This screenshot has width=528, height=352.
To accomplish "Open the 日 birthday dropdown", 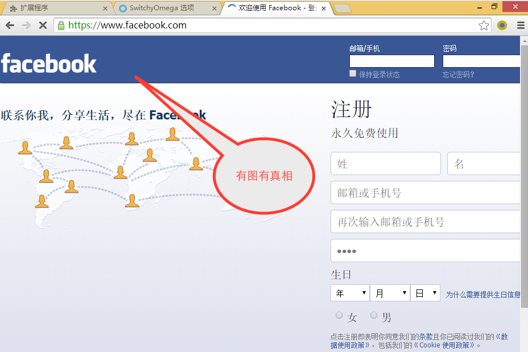I will click(425, 293).
